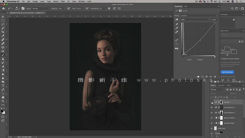Viewport: 245px width, 138px height.
Task: Click the Auto button in Curves
Action: [x=214, y=20]
